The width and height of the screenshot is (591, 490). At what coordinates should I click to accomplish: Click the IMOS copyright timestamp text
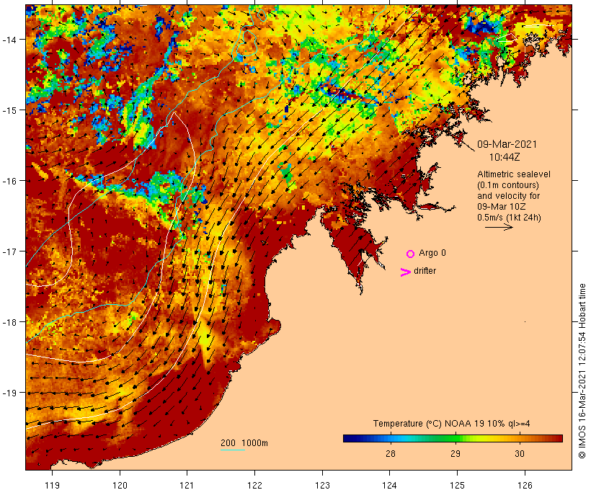point(582,371)
